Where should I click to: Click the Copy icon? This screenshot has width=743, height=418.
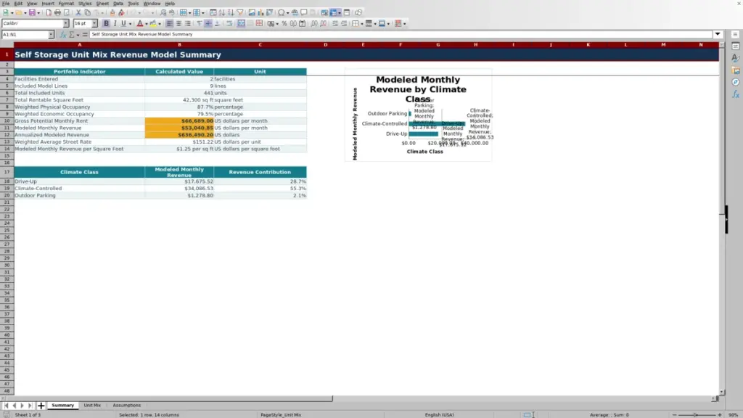87,12
